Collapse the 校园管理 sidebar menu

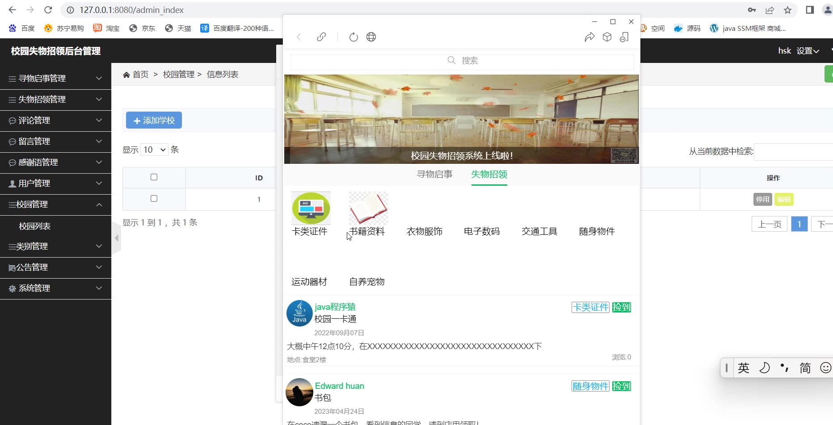tap(55, 204)
